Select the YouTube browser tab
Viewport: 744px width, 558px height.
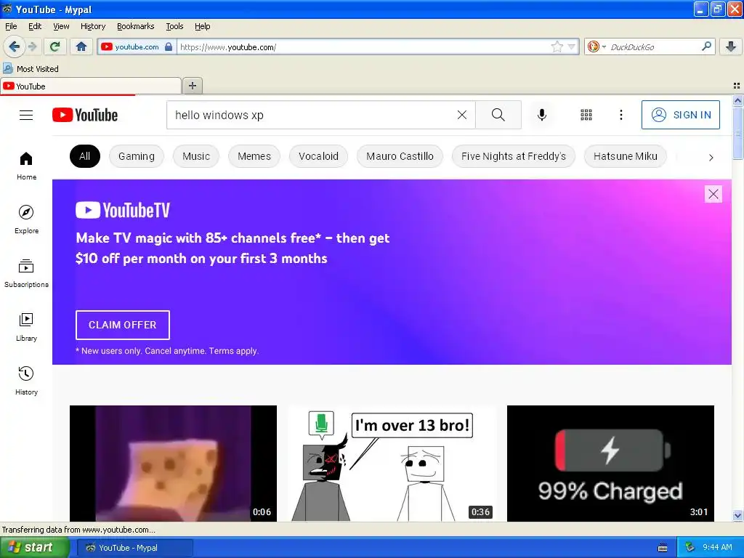(x=91, y=86)
